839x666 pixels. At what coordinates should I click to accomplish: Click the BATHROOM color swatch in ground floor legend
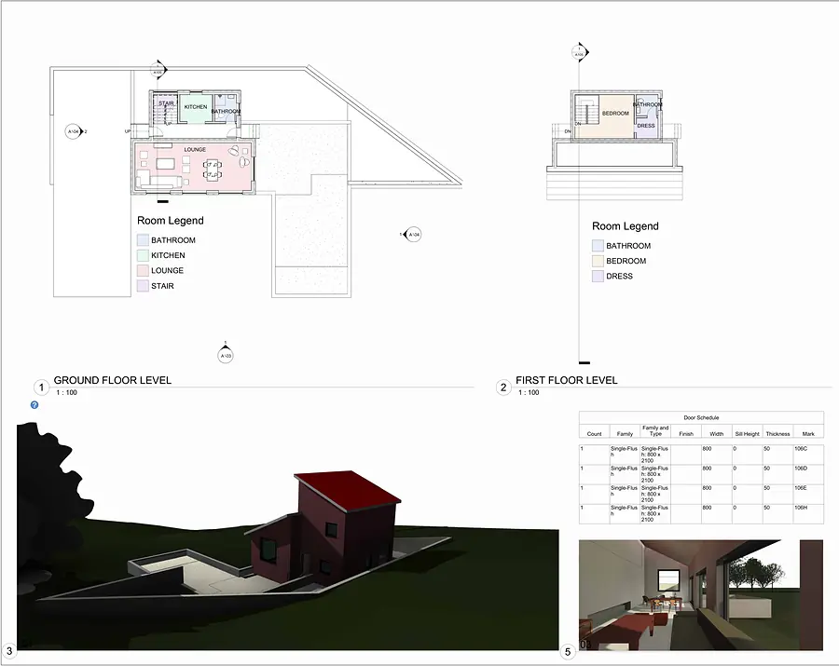tap(143, 240)
